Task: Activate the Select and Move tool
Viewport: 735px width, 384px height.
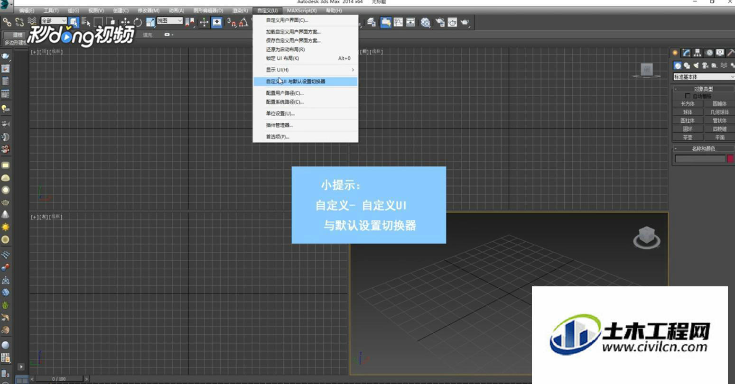Action: pyautogui.click(x=125, y=22)
